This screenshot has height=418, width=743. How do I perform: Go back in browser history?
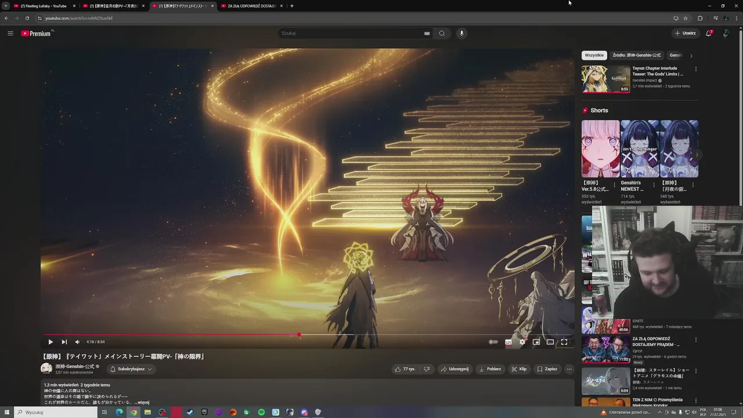[x=6, y=18]
